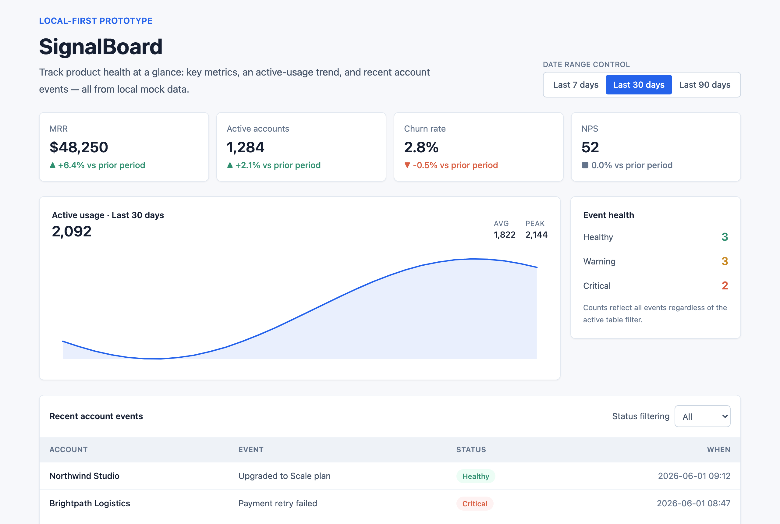Screen dimensions: 780x524
Task: Click the MRR value $48,250
Action: (x=79, y=147)
